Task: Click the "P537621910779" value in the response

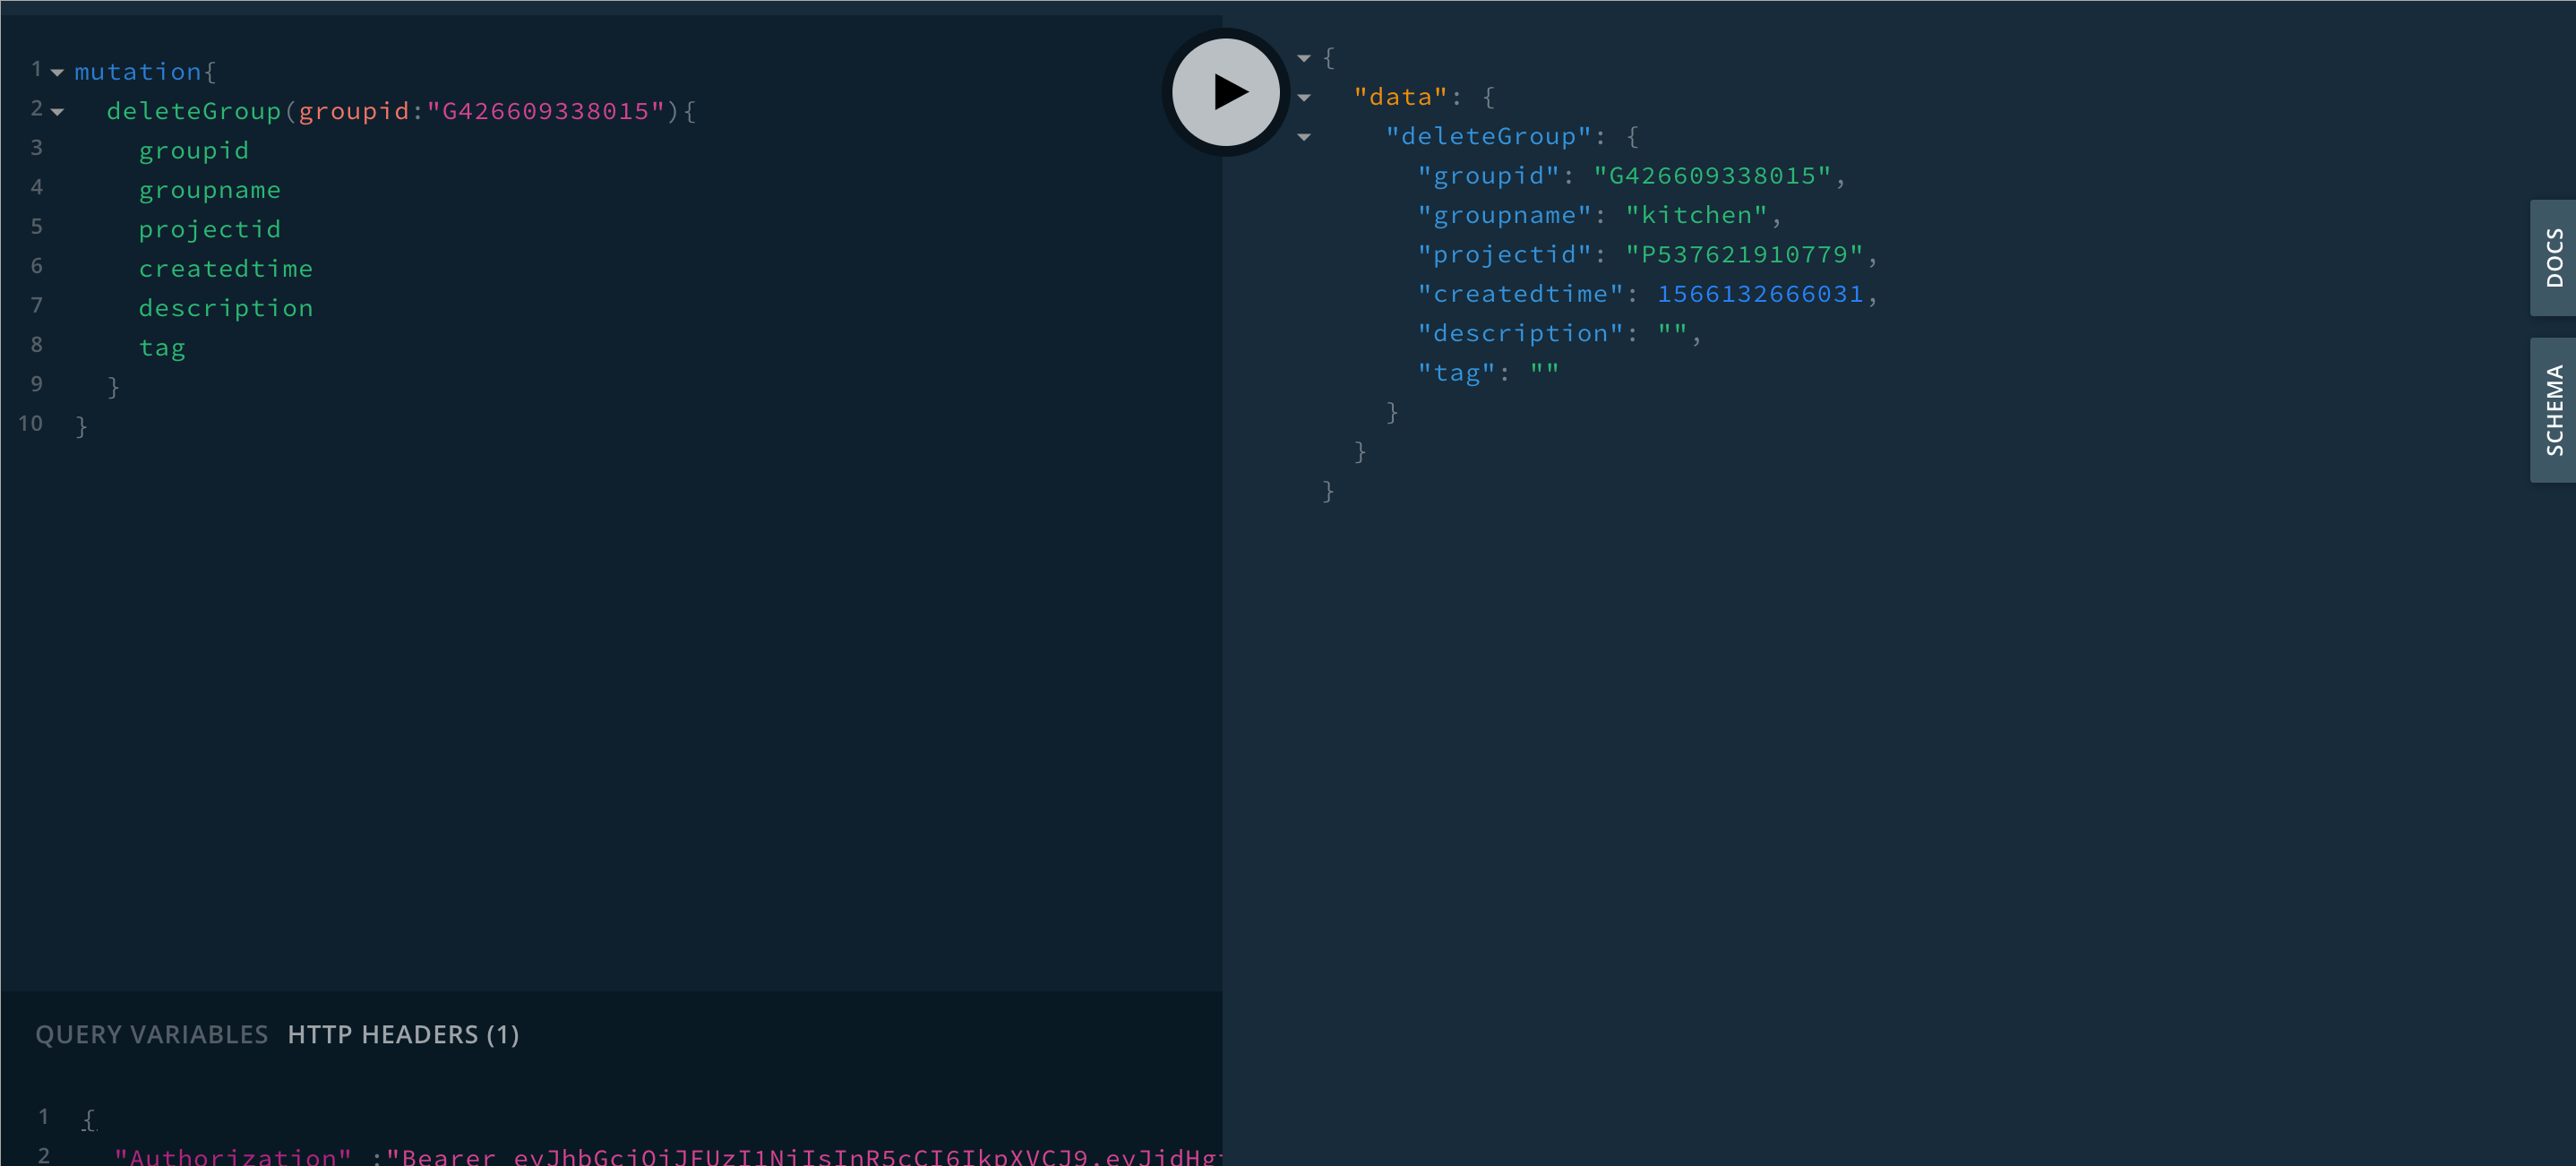Action: [1744, 254]
